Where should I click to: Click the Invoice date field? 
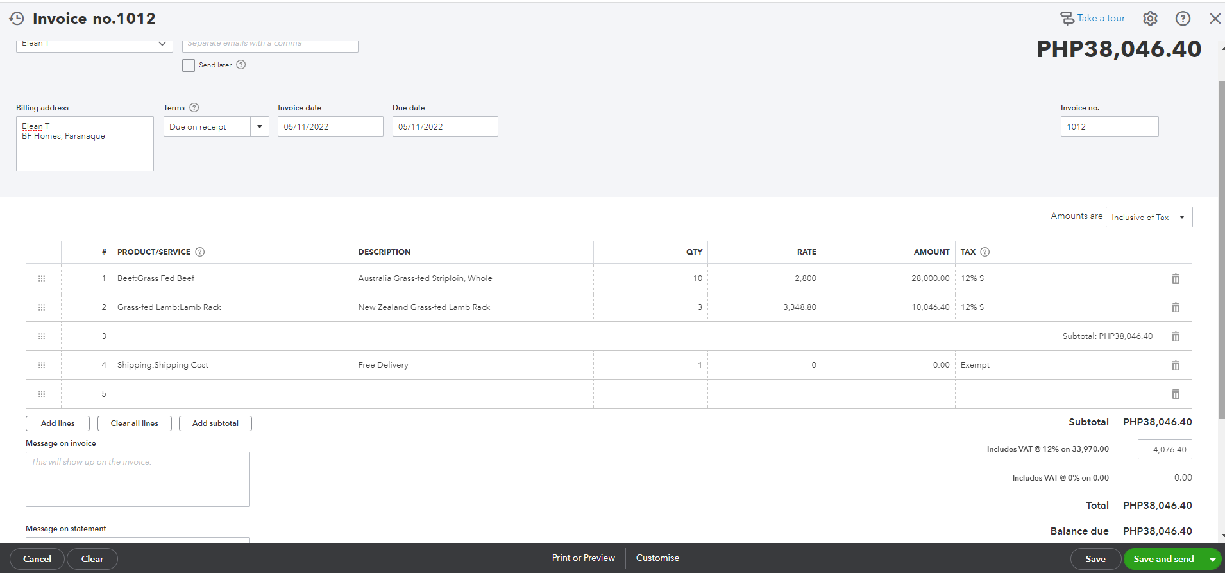[330, 126]
